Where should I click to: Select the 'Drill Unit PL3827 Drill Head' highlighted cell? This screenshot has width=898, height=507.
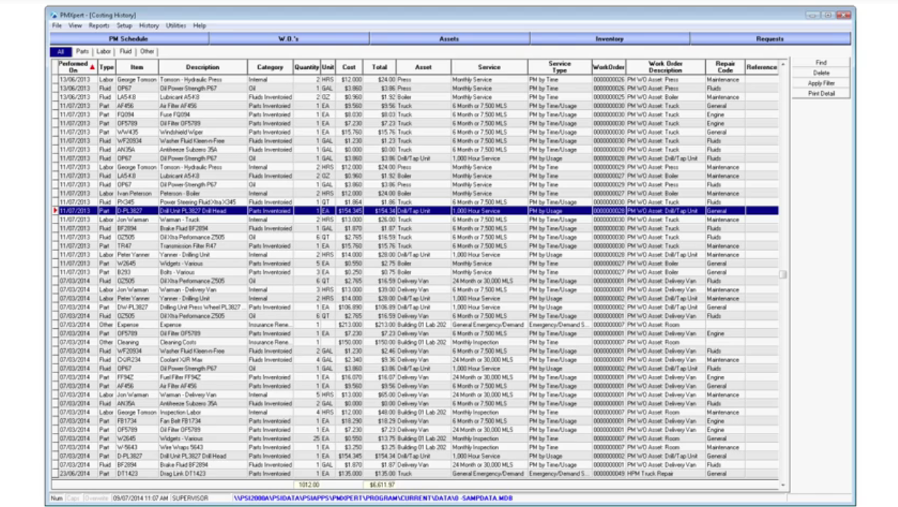click(x=203, y=211)
